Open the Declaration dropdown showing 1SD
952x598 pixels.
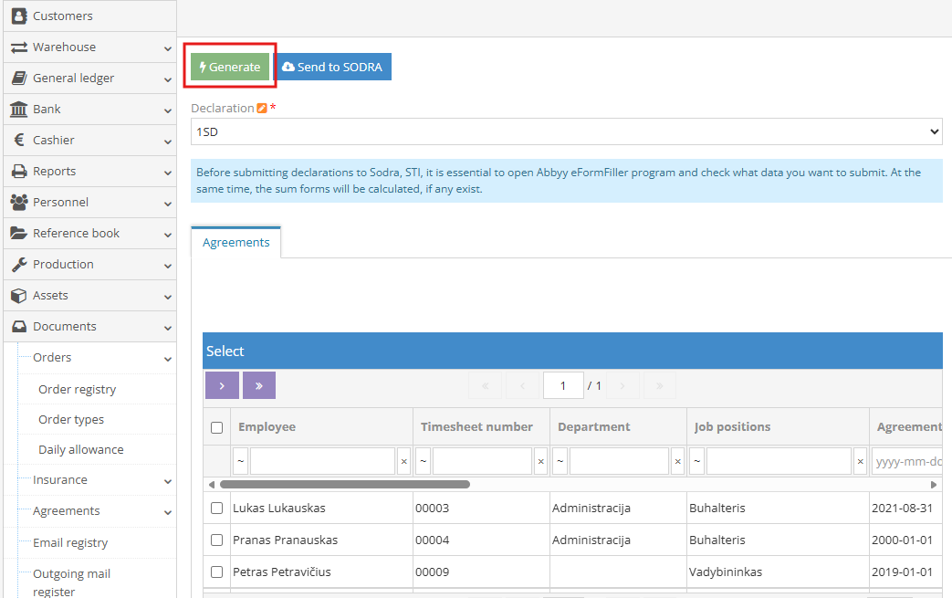(x=566, y=132)
